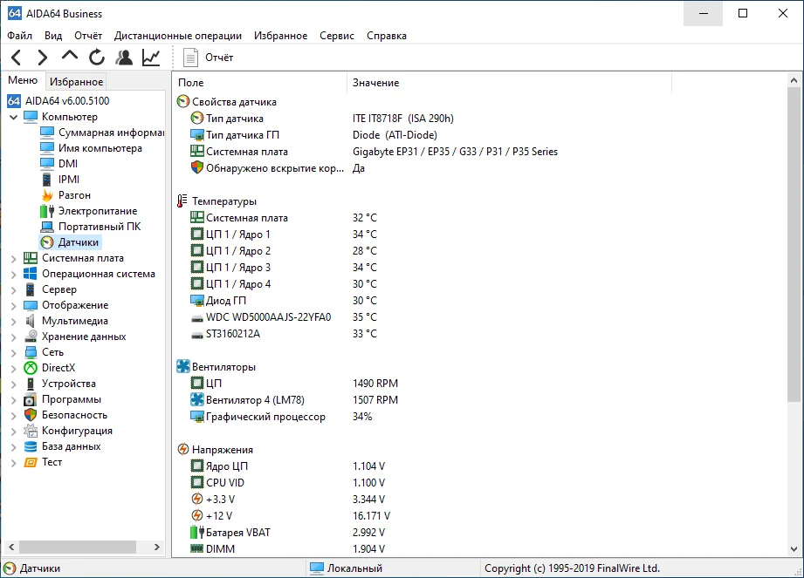This screenshot has height=578, width=804.
Task: Go back with the left arrow toolbar icon
Action: [x=17, y=58]
